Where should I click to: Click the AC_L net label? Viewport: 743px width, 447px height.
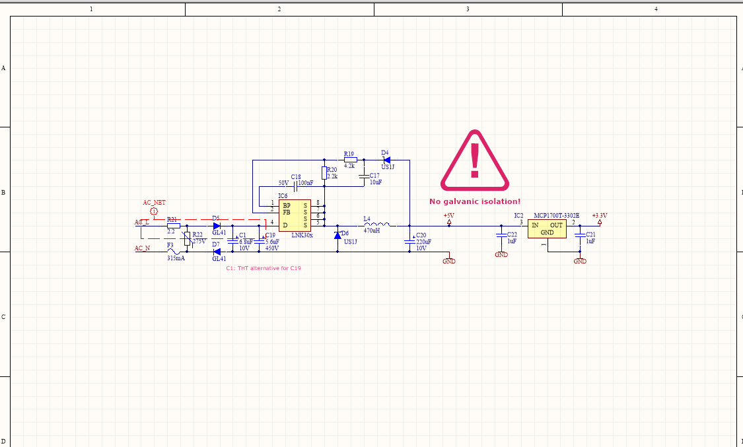142,222
